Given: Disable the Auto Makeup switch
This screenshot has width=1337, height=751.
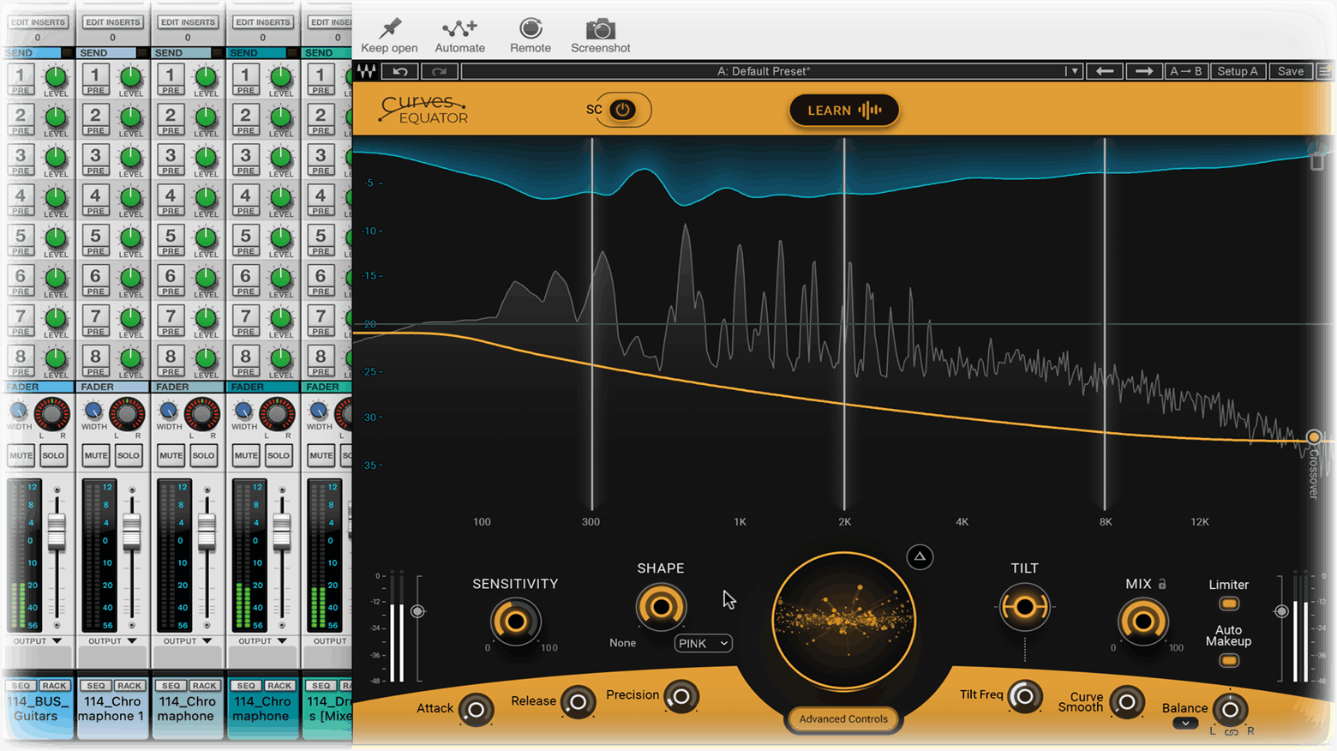Looking at the screenshot, I should click(x=1229, y=661).
